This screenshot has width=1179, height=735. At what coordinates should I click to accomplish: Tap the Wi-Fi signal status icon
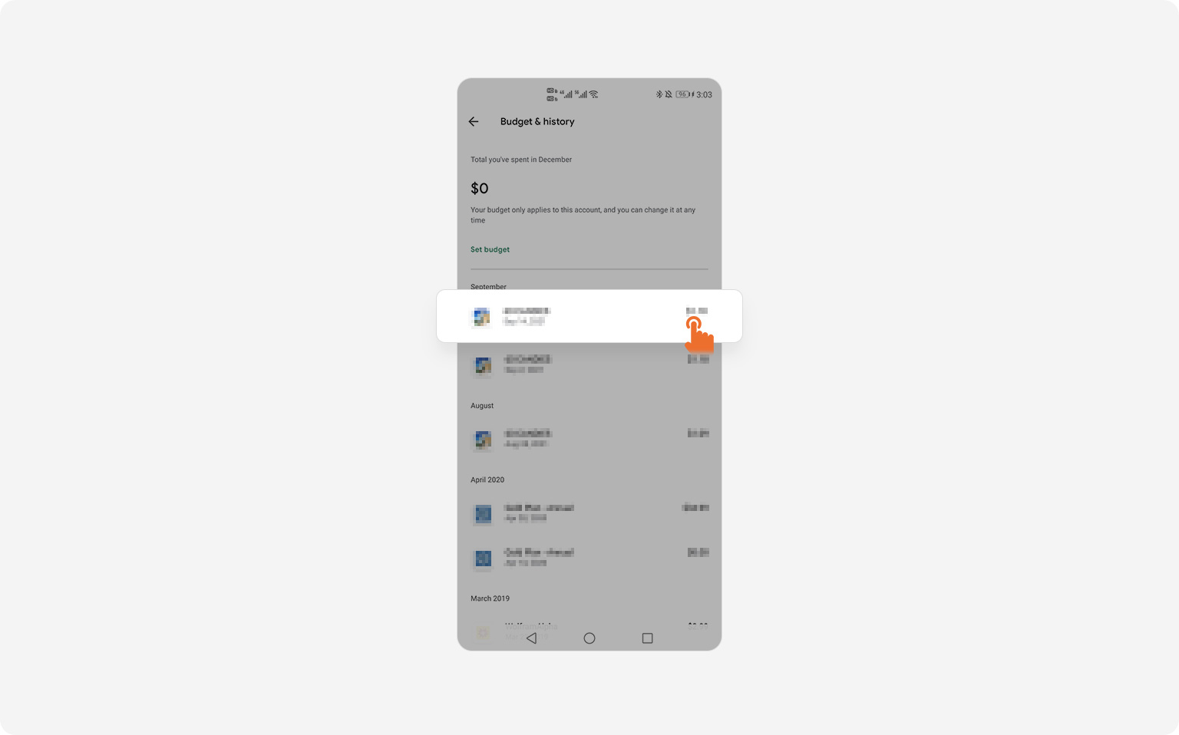(593, 94)
